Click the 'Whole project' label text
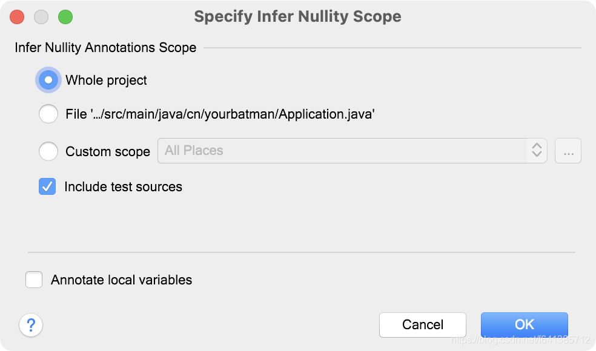The image size is (596, 351). coord(106,80)
